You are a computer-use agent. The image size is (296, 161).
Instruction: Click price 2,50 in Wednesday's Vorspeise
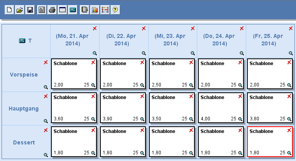coord(156,85)
